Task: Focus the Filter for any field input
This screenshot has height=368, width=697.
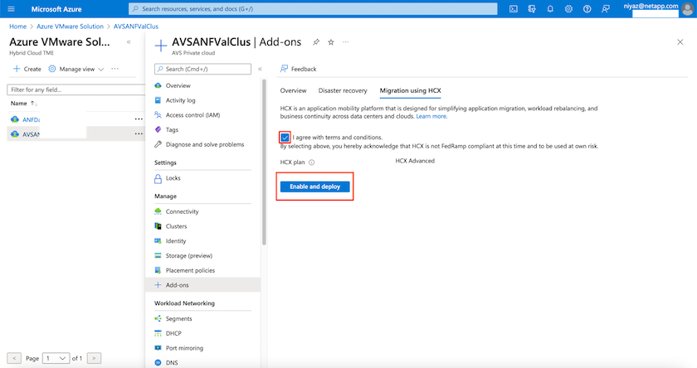Action: [x=71, y=90]
